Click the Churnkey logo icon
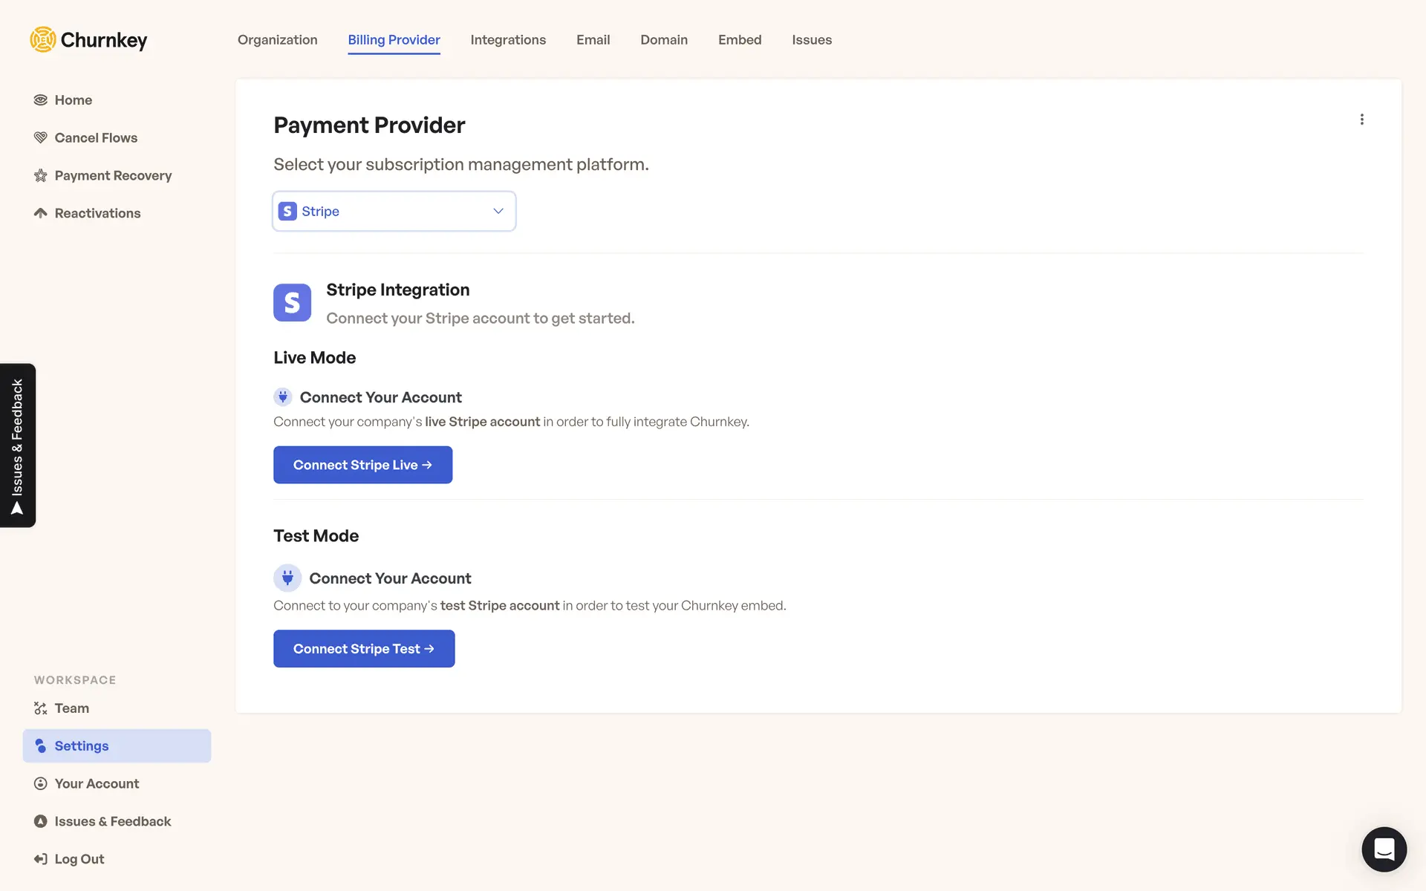 pos(43,39)
